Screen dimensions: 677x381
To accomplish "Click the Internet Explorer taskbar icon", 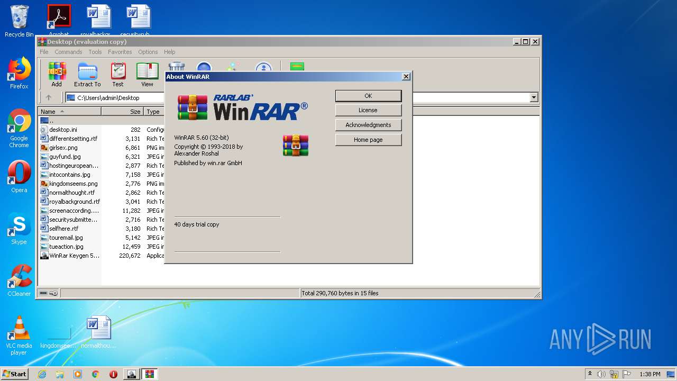I will pyautogui.click(x=42, y=374).
